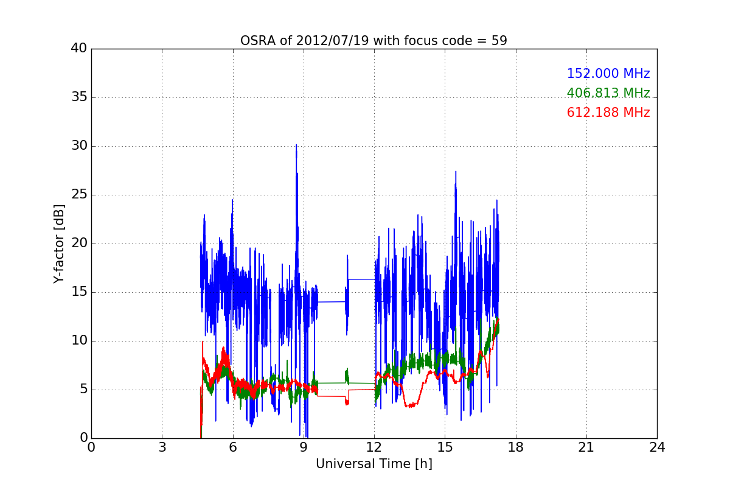Click the y-axis tick label 25
Viewport: 730px width, 487px height.
tap(79, 195)
